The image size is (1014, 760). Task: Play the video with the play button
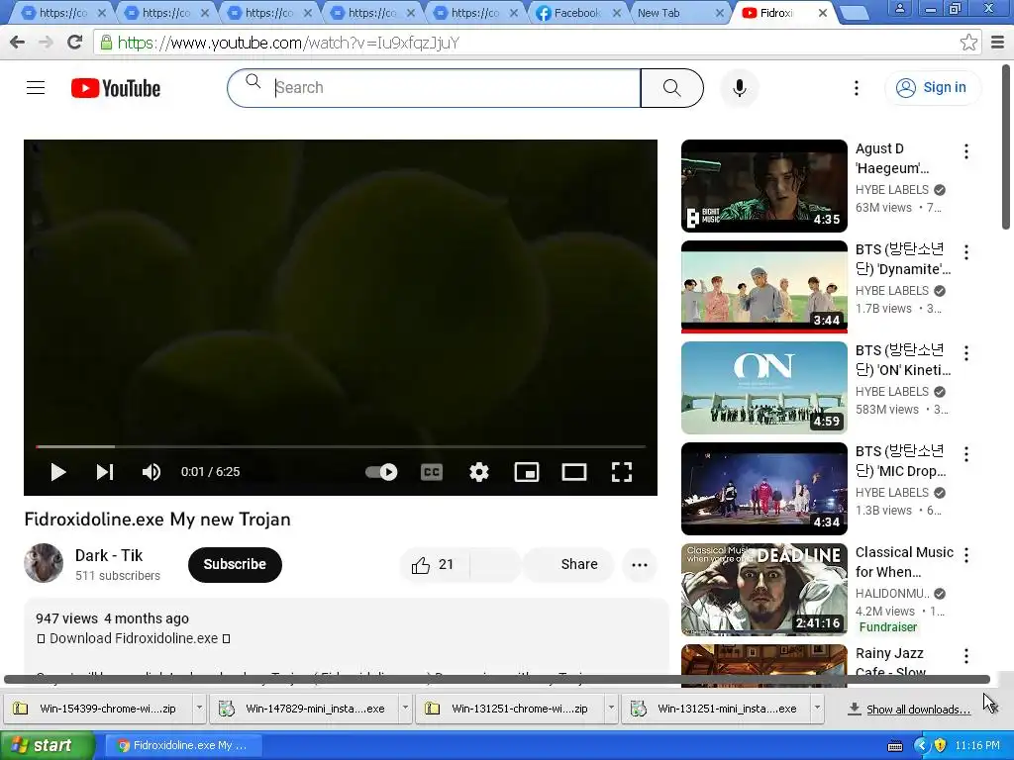[57, 472]
